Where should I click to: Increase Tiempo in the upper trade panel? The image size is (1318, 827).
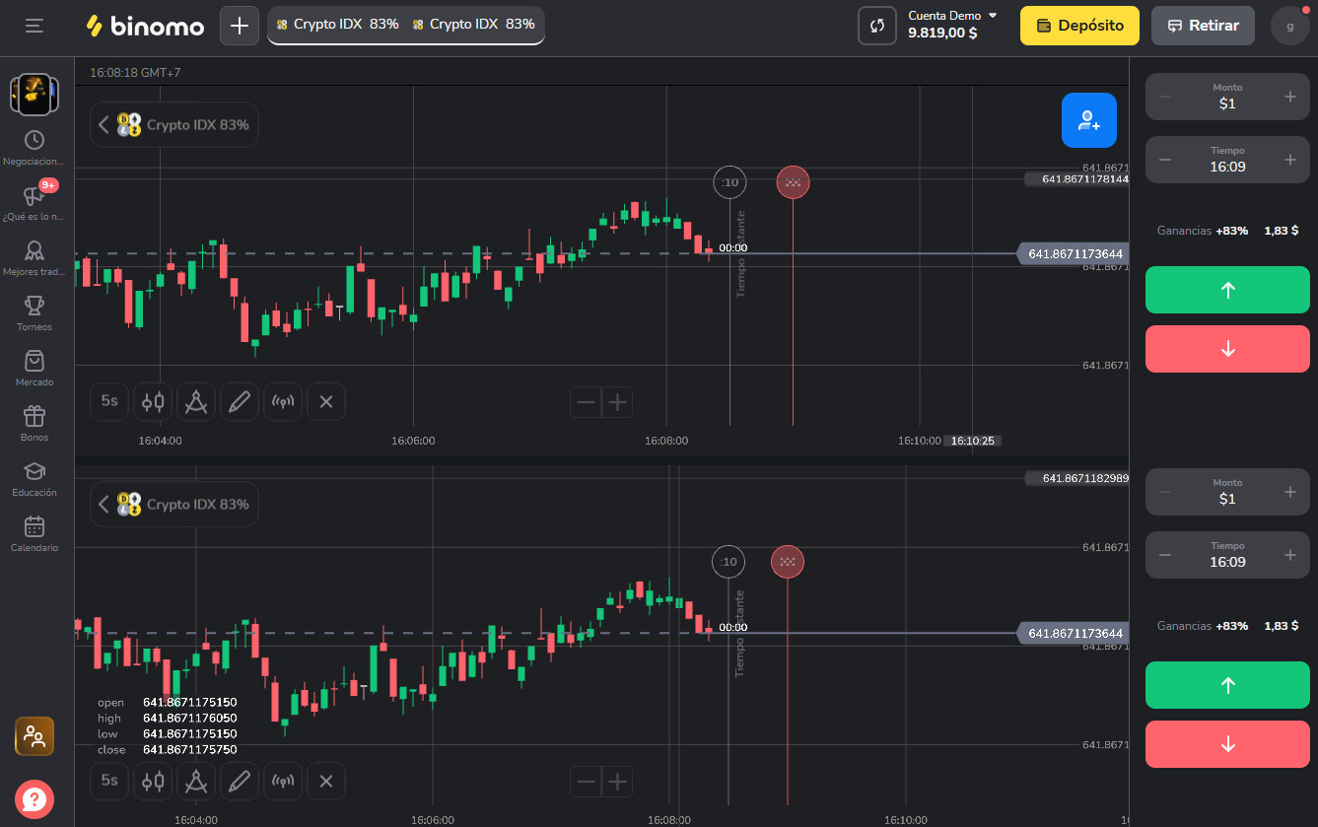[x=1289, y=160]
